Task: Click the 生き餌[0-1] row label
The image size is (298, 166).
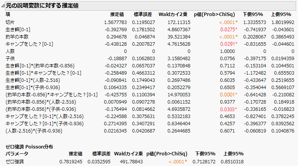Action: click(x=18, y=29)
